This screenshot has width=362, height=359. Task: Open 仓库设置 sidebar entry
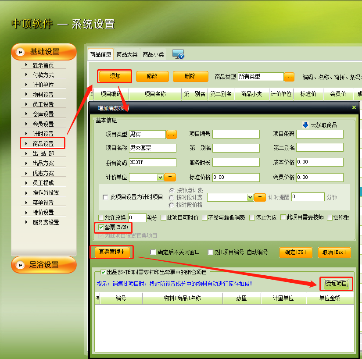click(x=43, y=114)
